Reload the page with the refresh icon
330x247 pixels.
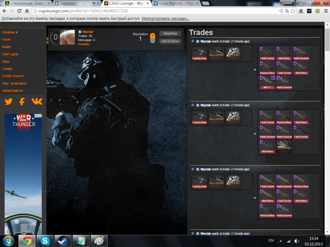19,11
